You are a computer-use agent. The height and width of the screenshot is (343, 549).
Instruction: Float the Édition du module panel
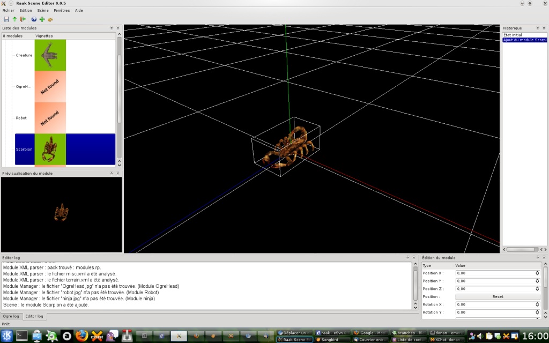(537, 258)
